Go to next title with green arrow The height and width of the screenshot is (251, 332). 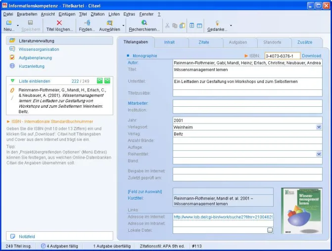point(107,81)
